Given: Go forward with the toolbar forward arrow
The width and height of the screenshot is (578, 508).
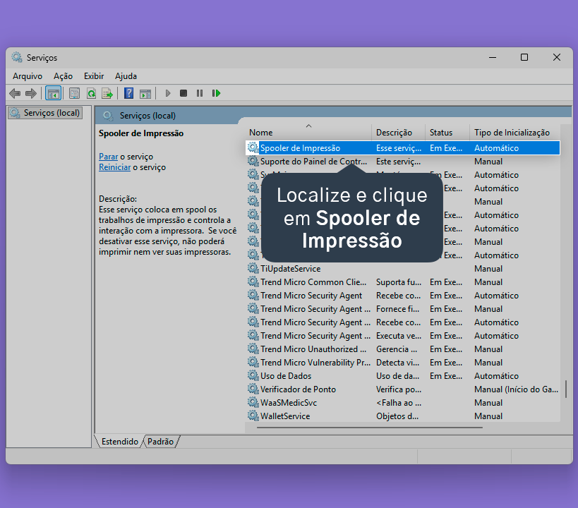Looking at the screenshot, I should [31, 93].
